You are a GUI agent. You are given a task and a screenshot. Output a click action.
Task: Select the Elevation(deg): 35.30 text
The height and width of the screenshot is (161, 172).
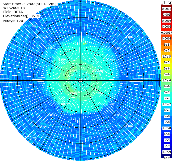click(x=22, y=16)
